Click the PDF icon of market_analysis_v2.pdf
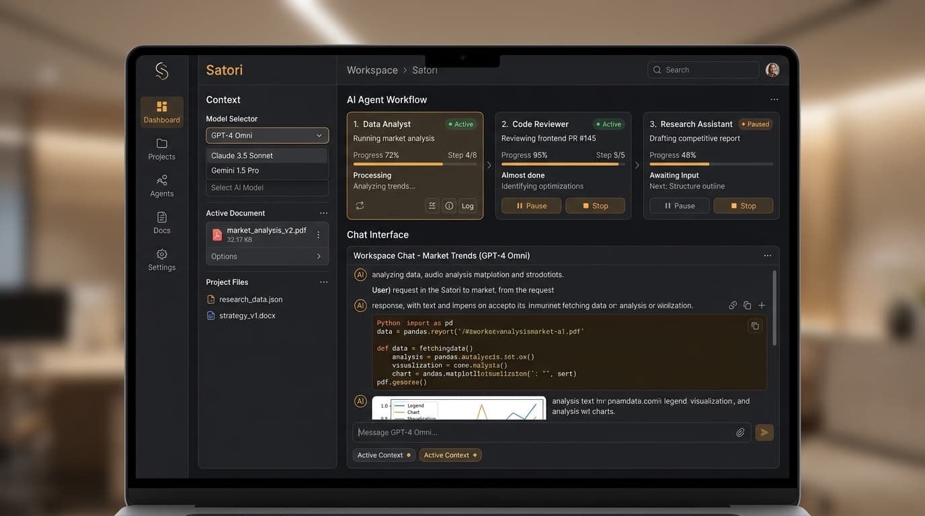The width and height of the screenshot is (925, 516). coord(216,234)
